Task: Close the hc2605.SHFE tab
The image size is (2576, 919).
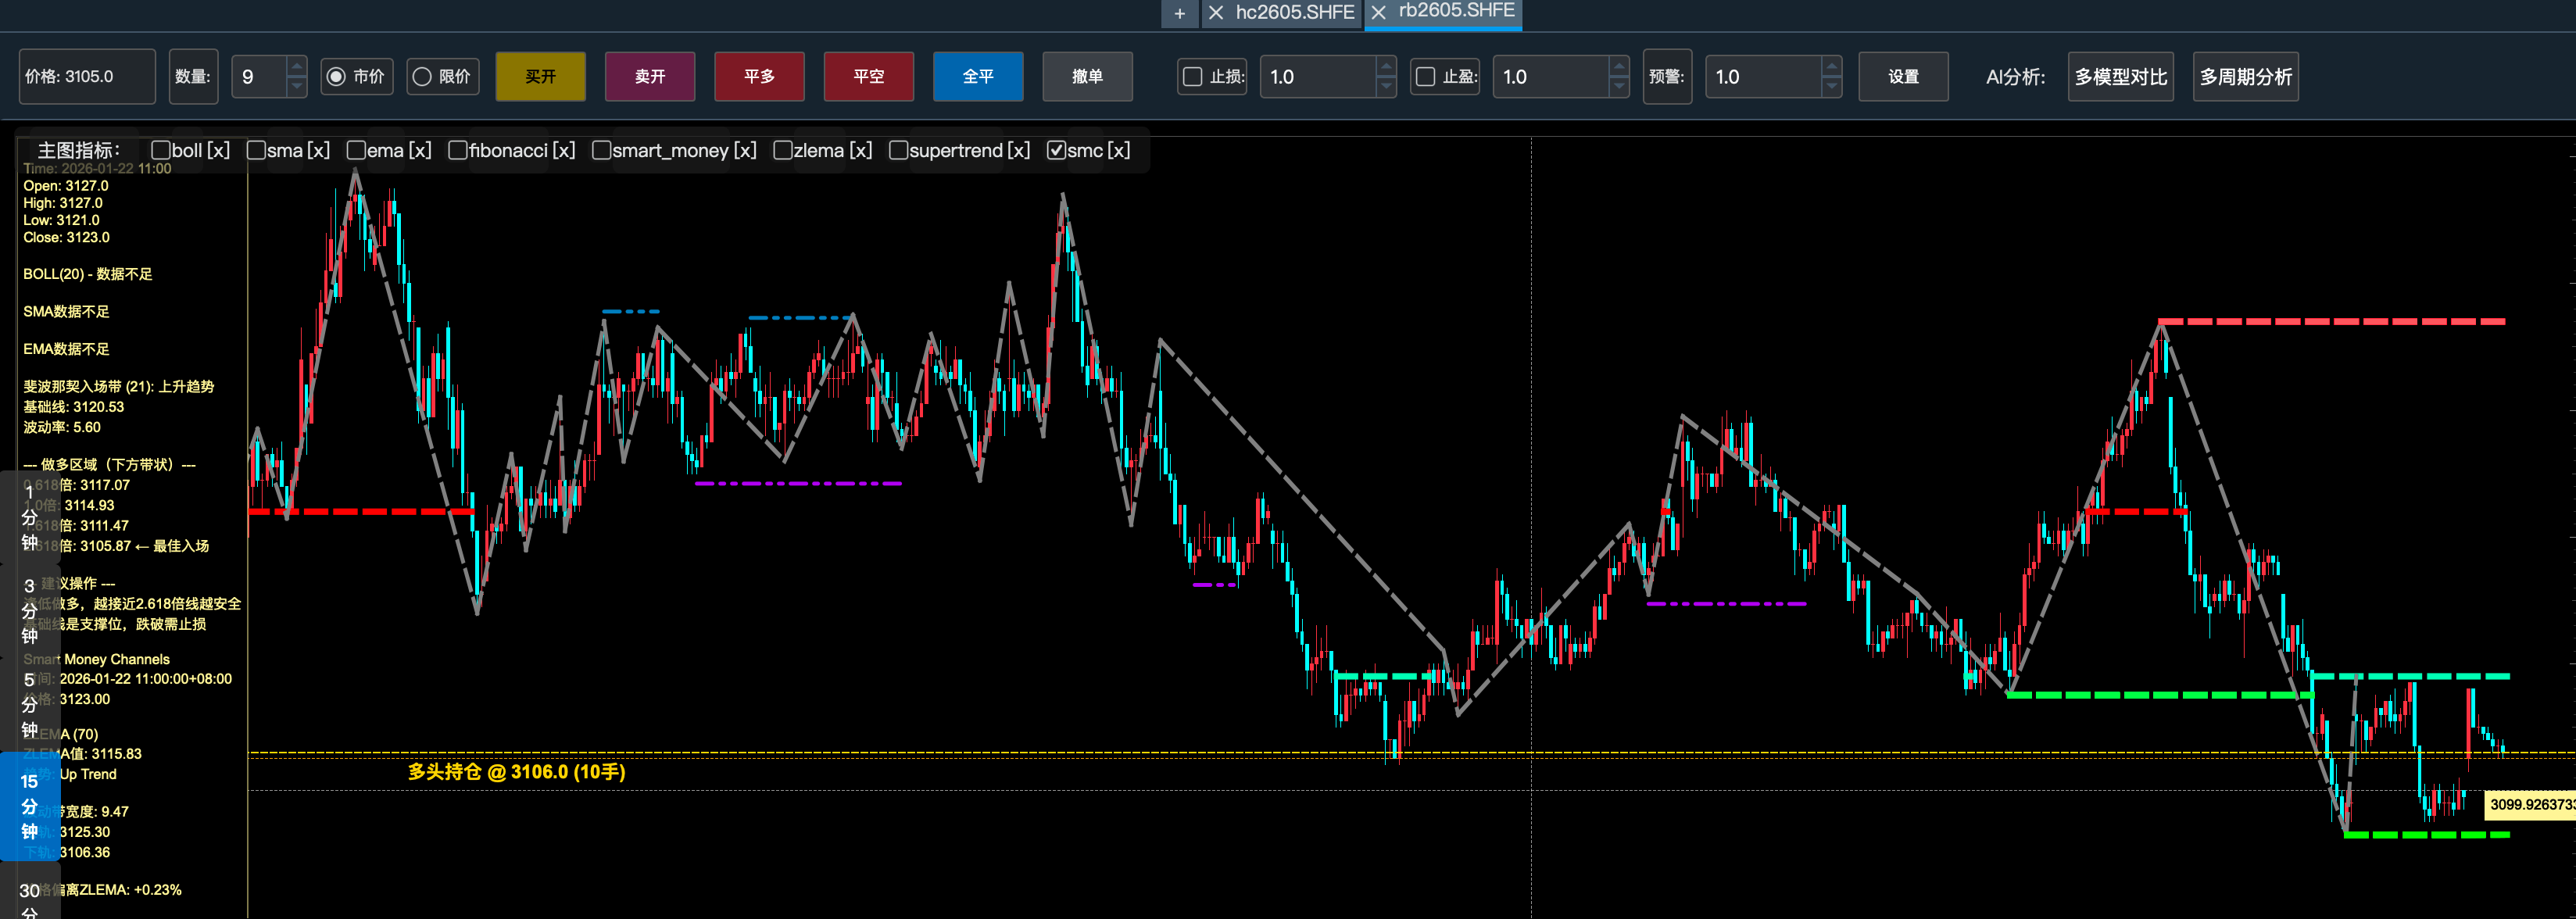Action: [x=1216, y=13]
